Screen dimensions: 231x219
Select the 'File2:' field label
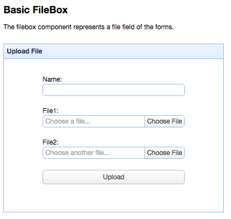point(50,142)
